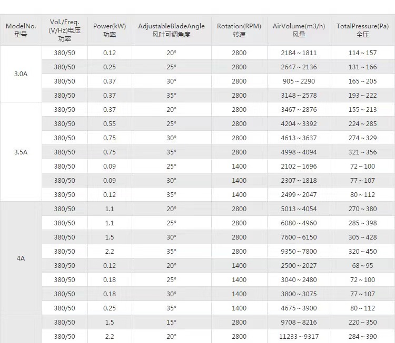
Task: Click the TotalPressure(Pa) column header
Action: click(x=362, y=30)
